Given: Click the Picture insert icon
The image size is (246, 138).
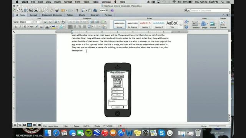Looking at the screenshot, I should click(212, 24).
